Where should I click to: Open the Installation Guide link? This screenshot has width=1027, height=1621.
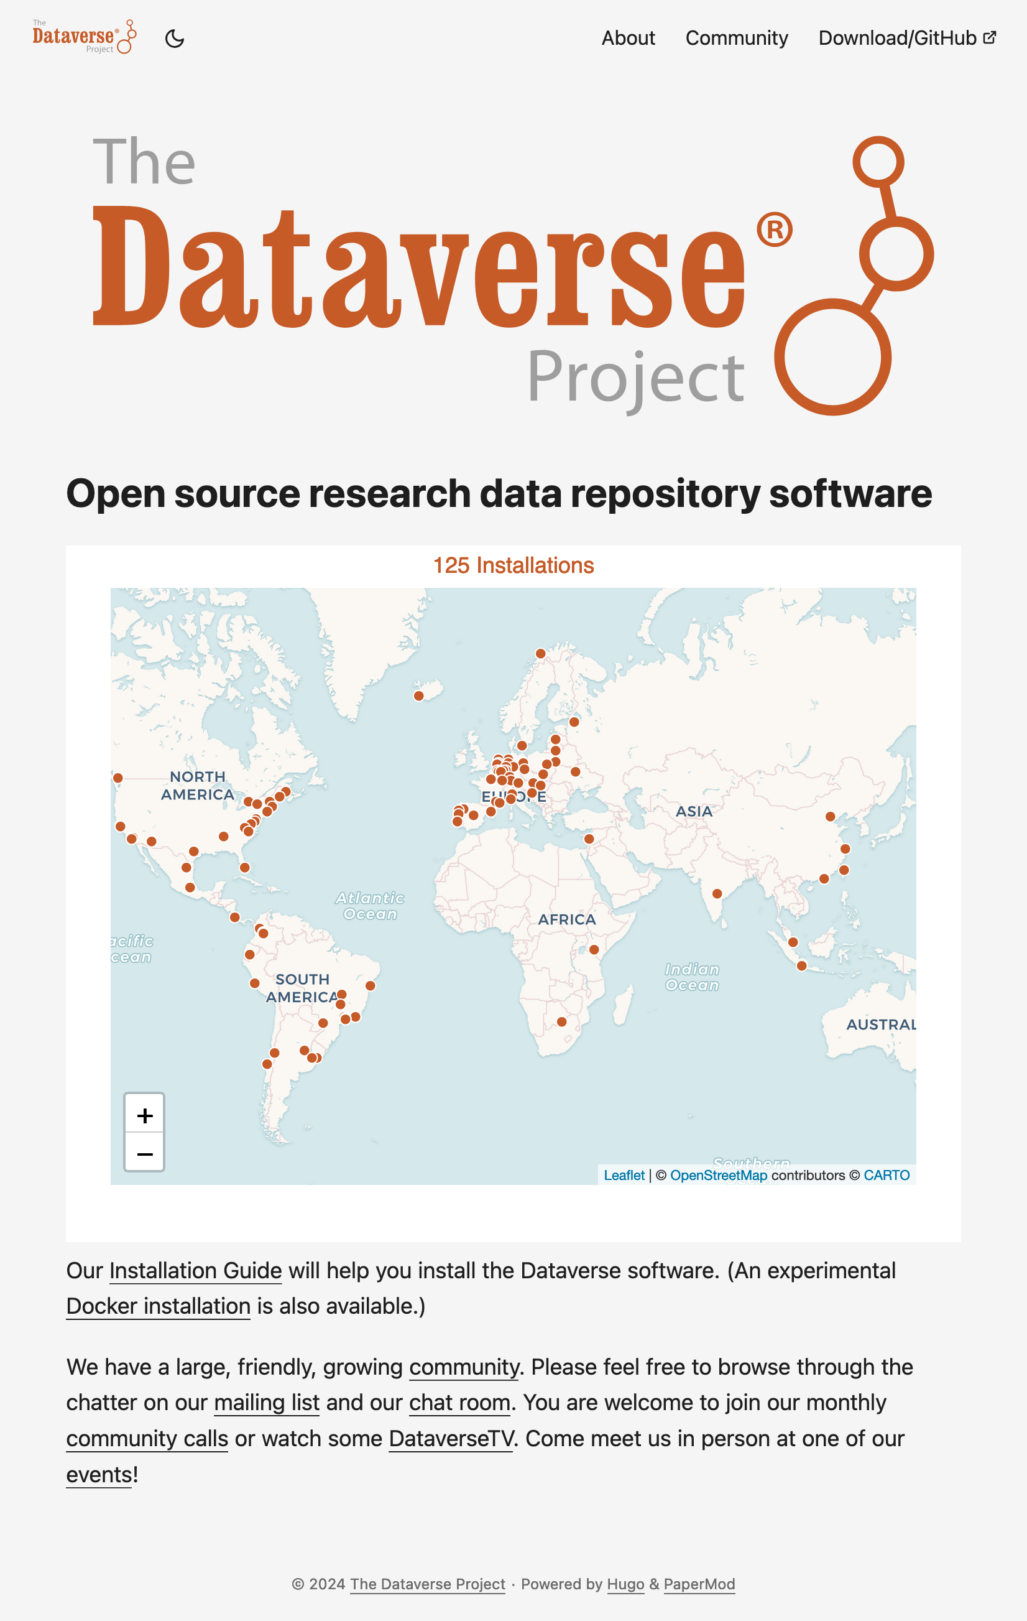tap(195, 1271)
